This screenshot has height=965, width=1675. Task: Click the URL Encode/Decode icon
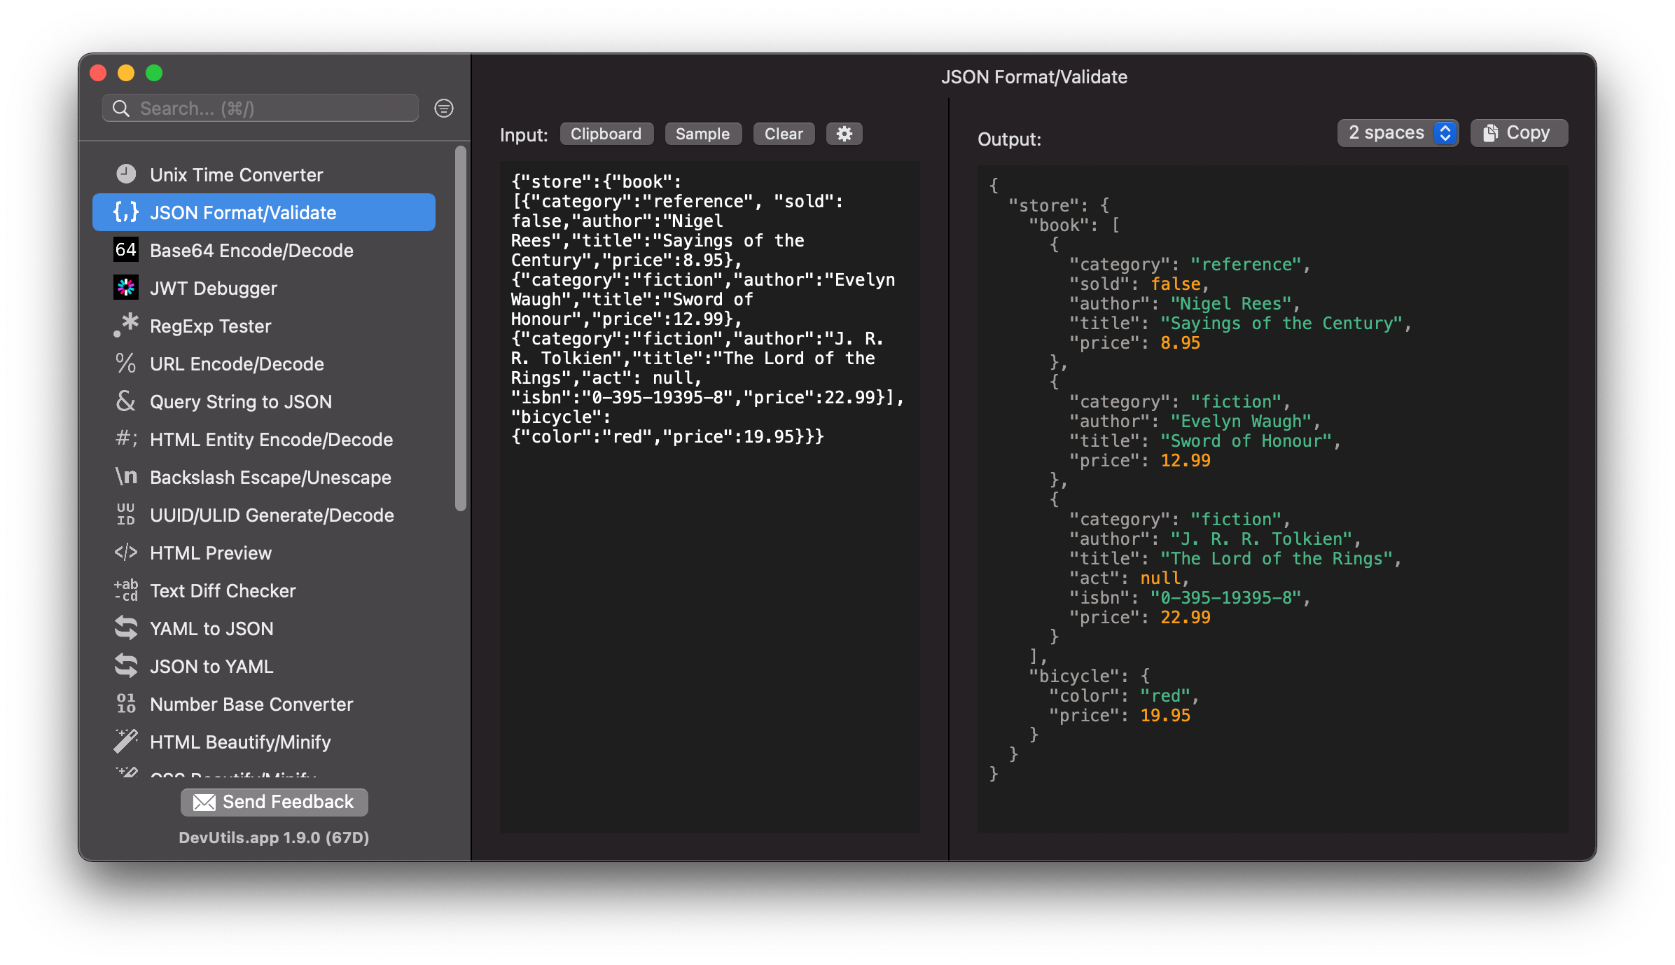tap(127, 365)
